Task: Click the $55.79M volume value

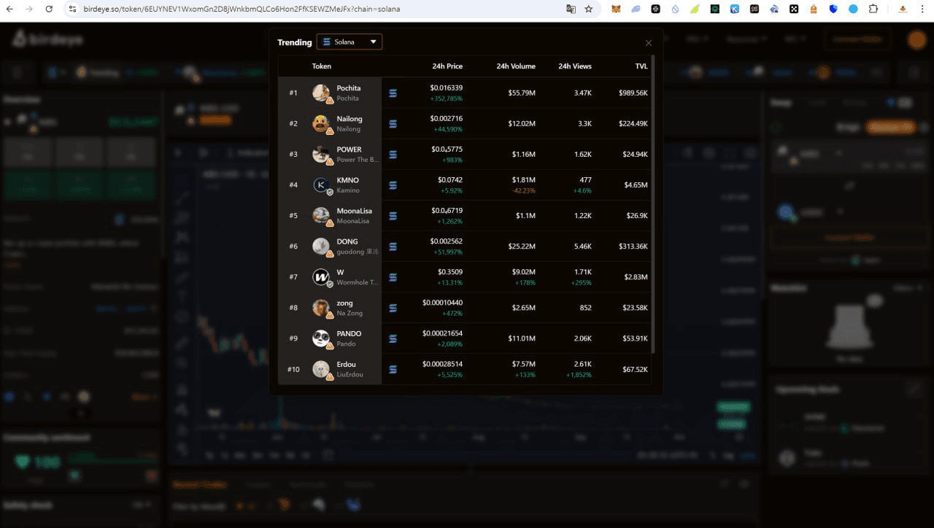Action: coord(522,93)
